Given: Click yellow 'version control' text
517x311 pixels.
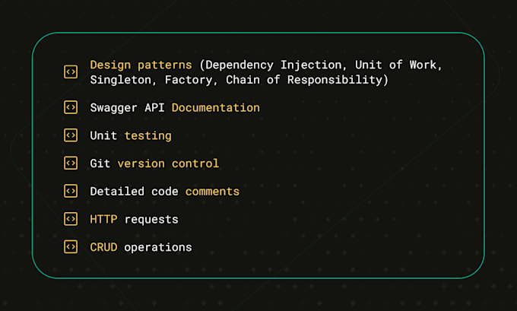Looking at the screenshot, I should pyautogui.click(x=168, y=163).
